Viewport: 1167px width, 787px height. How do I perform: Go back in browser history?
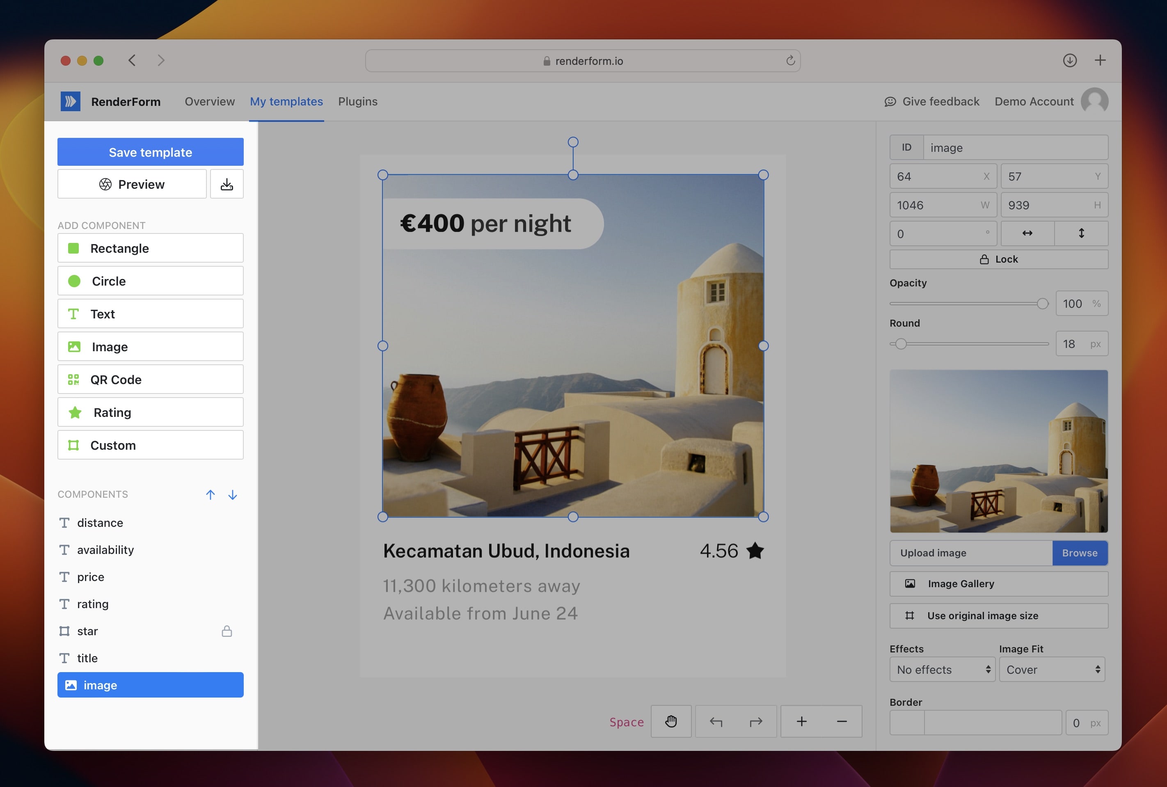[x=132, y=60]
